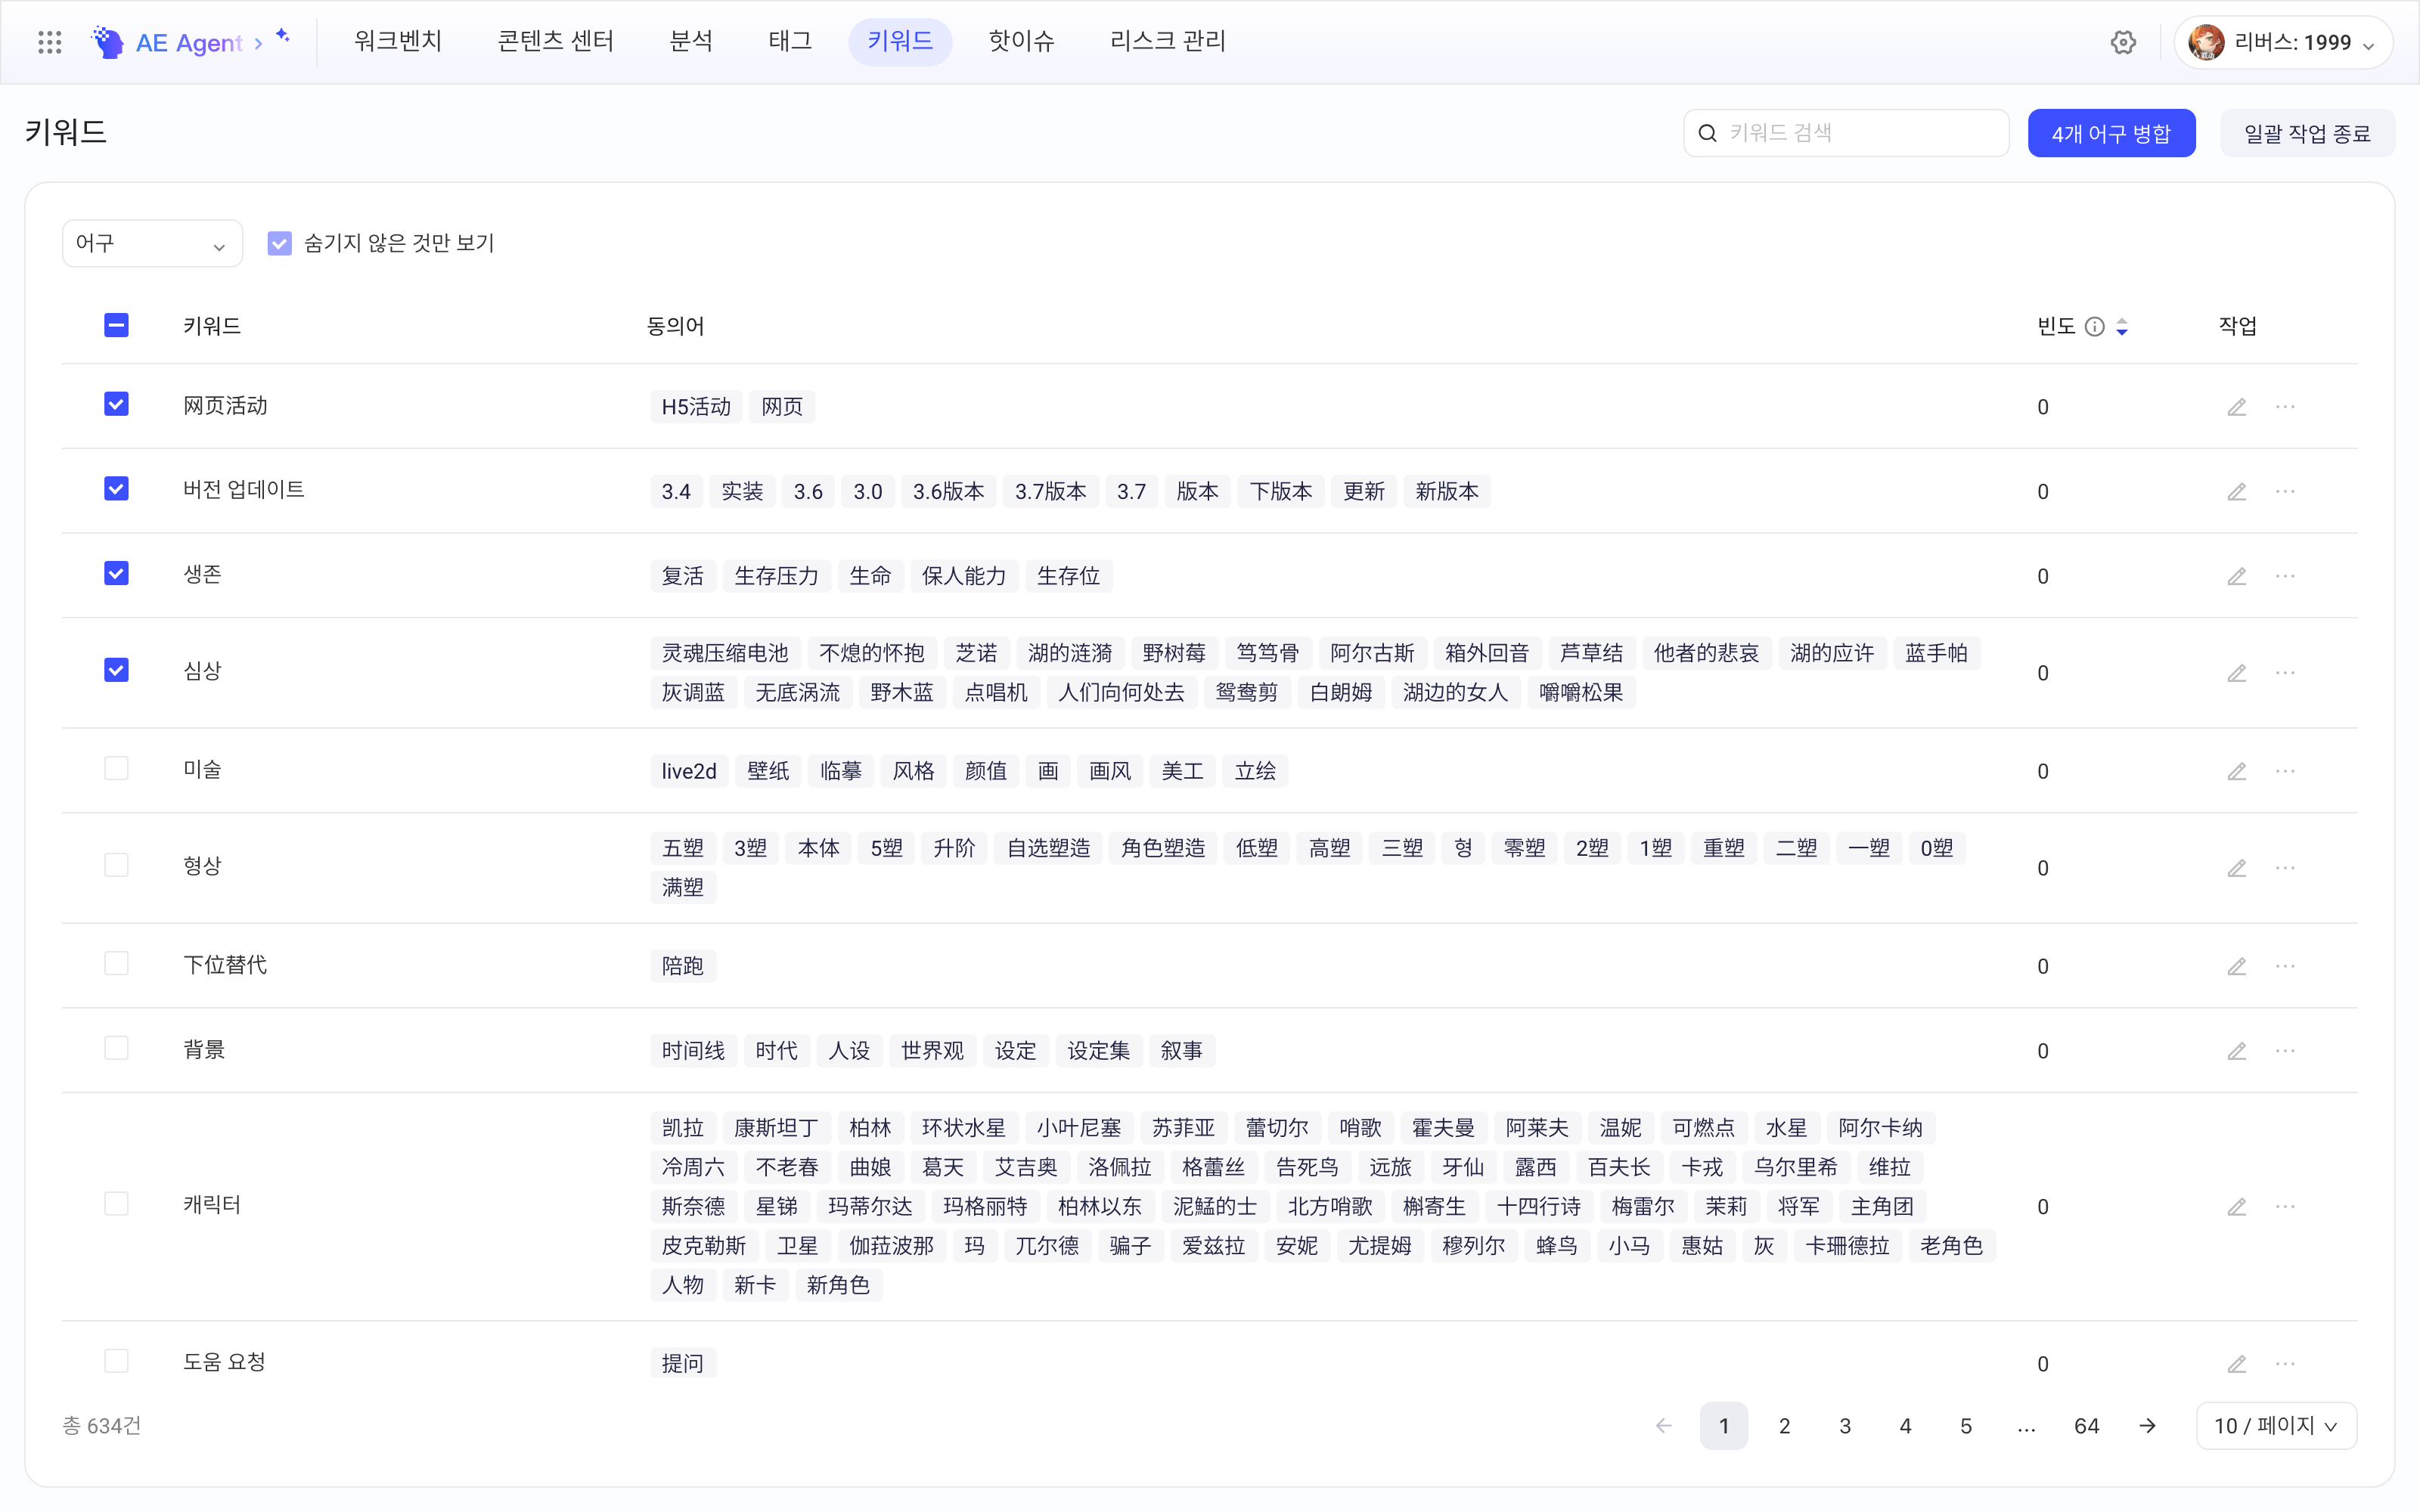This screenshot has height=1512, width=2420.
Task: Edit the 网页活动 keyword row
Action: coord(2237,407)
